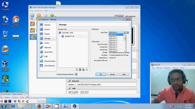This screenshot has height=109, width=195.
Task: Switch to Snapshots in VirtualBox Manager
Action: (130, 16)
